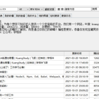Click the date cell 2020-10-27 20:00:30
99x99 pixels.
tap(77, 86)
